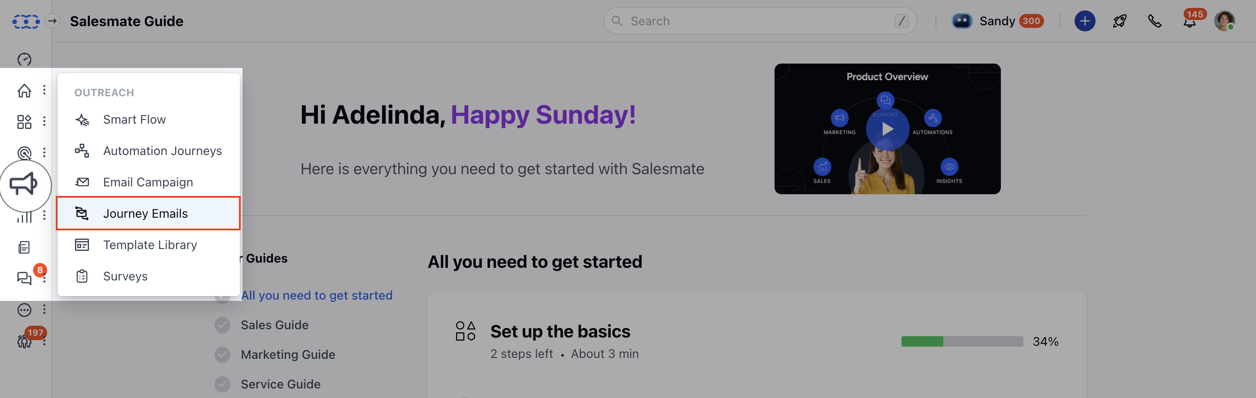Click the blue plus quick-add button
This screenshot has height=398, width=1256.
click(1084, 21)
